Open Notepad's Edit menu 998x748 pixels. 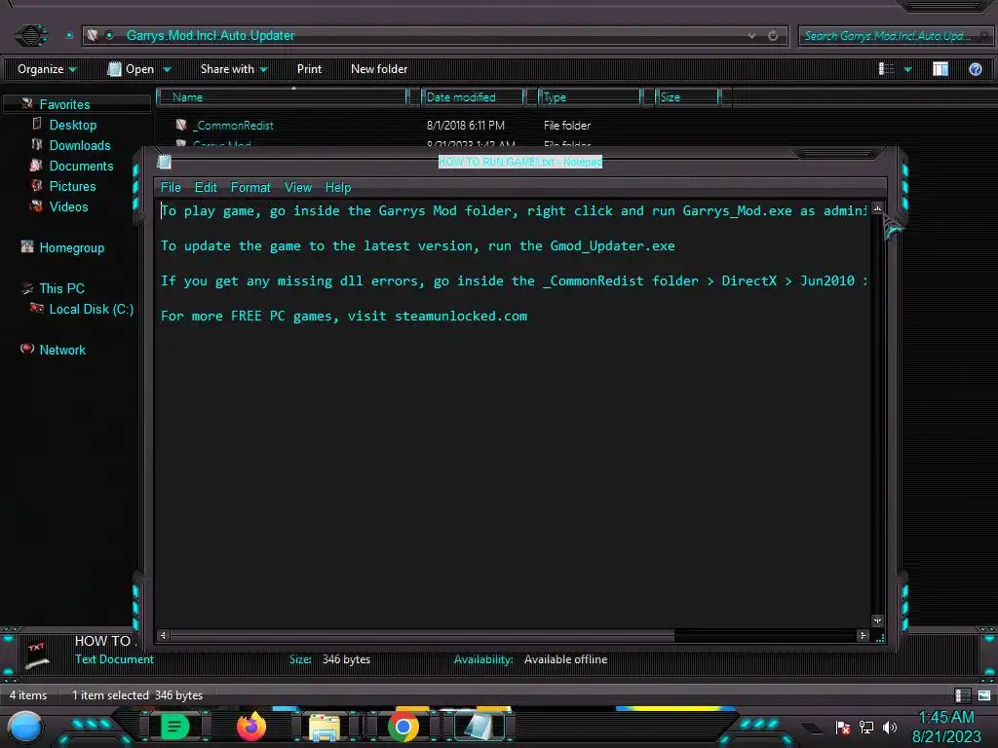coord(206,187)
